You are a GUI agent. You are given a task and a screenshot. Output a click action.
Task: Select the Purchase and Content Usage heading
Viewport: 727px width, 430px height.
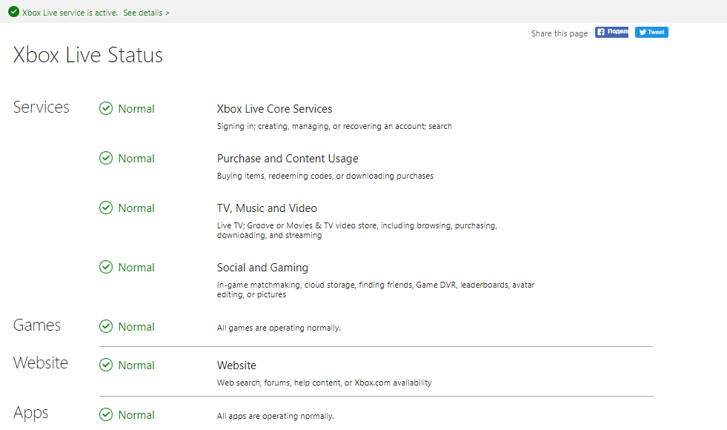click(x=288, y=159)
